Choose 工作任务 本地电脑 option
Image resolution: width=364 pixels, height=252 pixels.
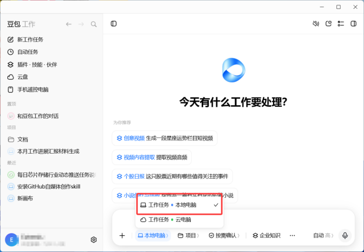click(x=179, y=205)
